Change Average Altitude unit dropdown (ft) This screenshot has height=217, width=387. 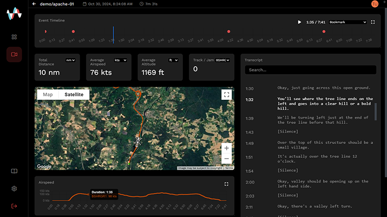click(173, 60)
